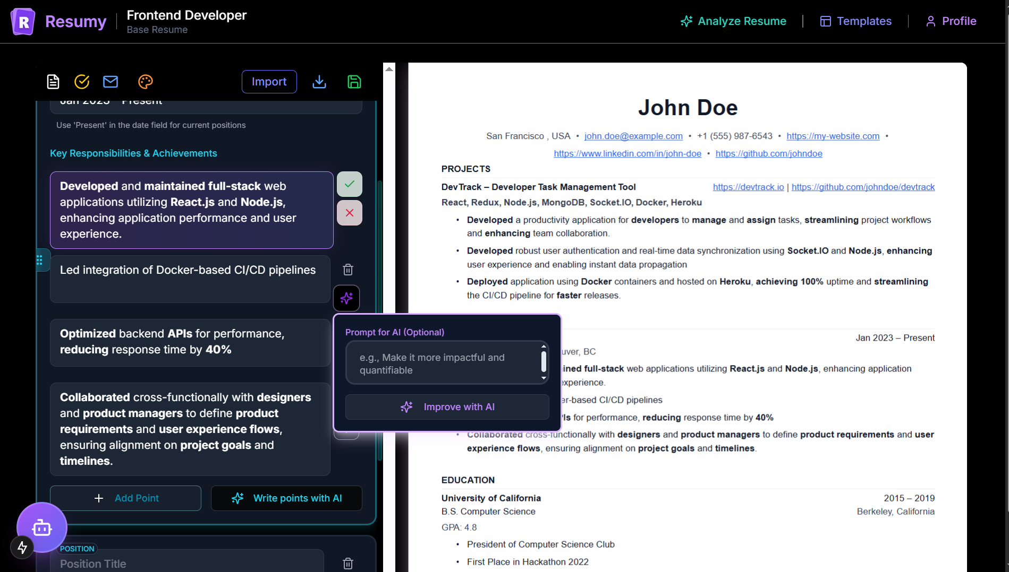Open the palette theme customizer
Screen dimensions: 1009x572
[145, 82]
